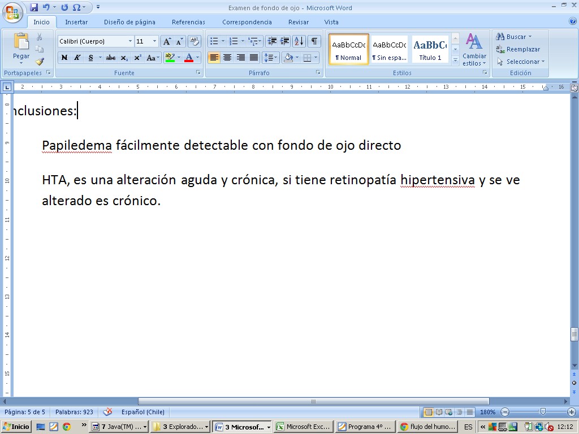Toggle bold formatting with N button
The height and width of the screenshot is (434, 579).
(x=64, y=58)
